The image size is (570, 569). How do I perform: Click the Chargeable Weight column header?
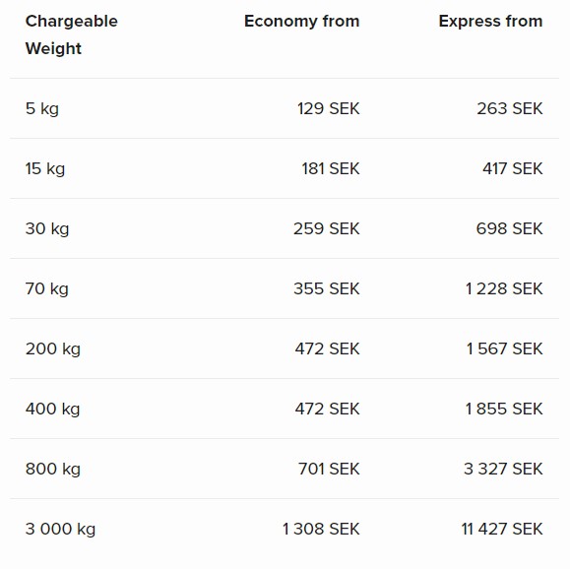[x=72, y=34]
